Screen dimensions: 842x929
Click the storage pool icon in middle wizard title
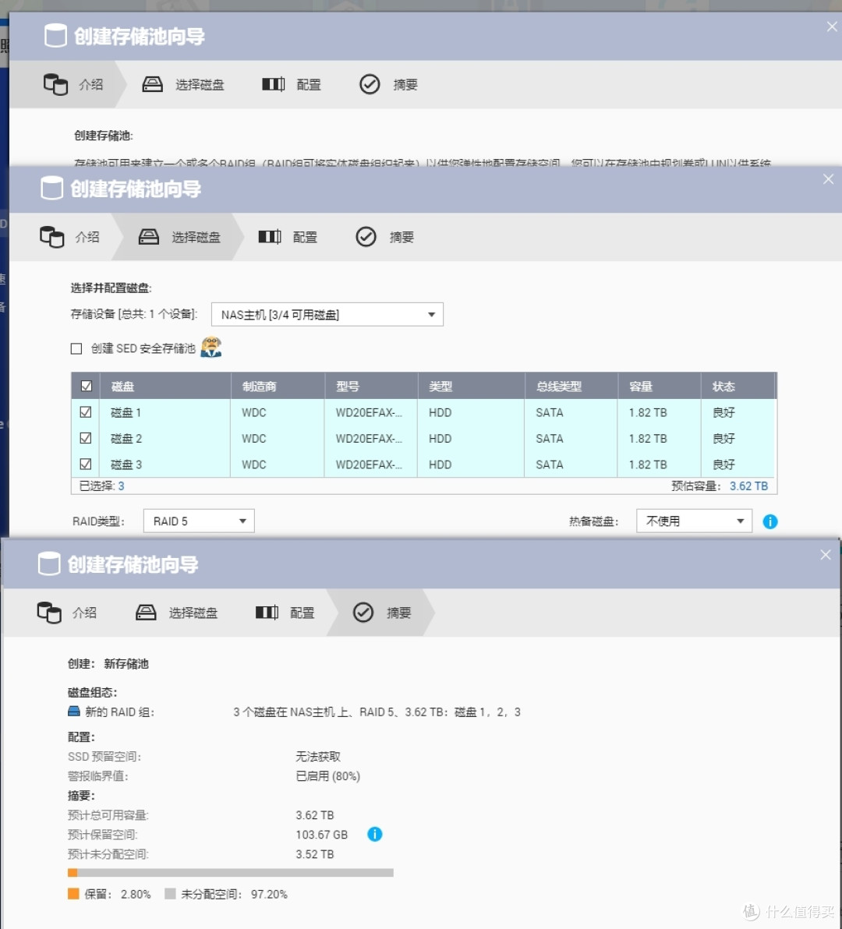pyautogui.click(x=52, y=189)
